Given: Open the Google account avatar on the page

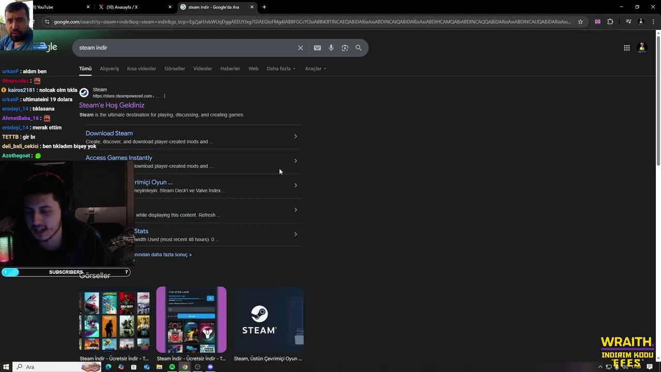Looking at the screenshot, I should point(642,48).
